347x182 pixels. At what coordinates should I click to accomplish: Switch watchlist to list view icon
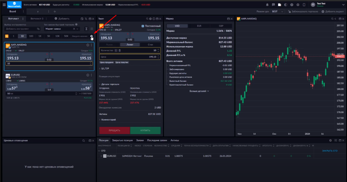pyautogui.click(x=91, y=29)
